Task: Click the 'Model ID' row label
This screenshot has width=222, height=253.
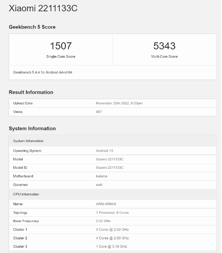Action: click(20, 168)
